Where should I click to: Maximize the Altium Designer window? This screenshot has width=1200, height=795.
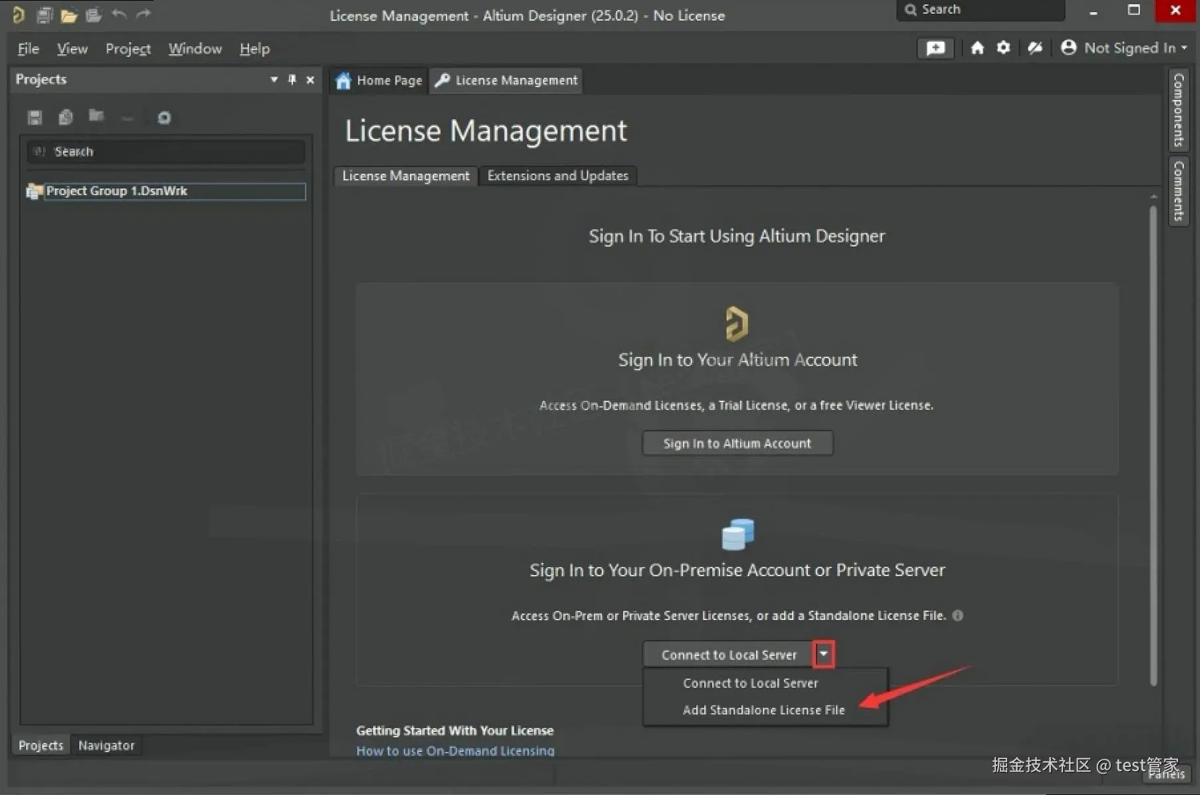1134,10
